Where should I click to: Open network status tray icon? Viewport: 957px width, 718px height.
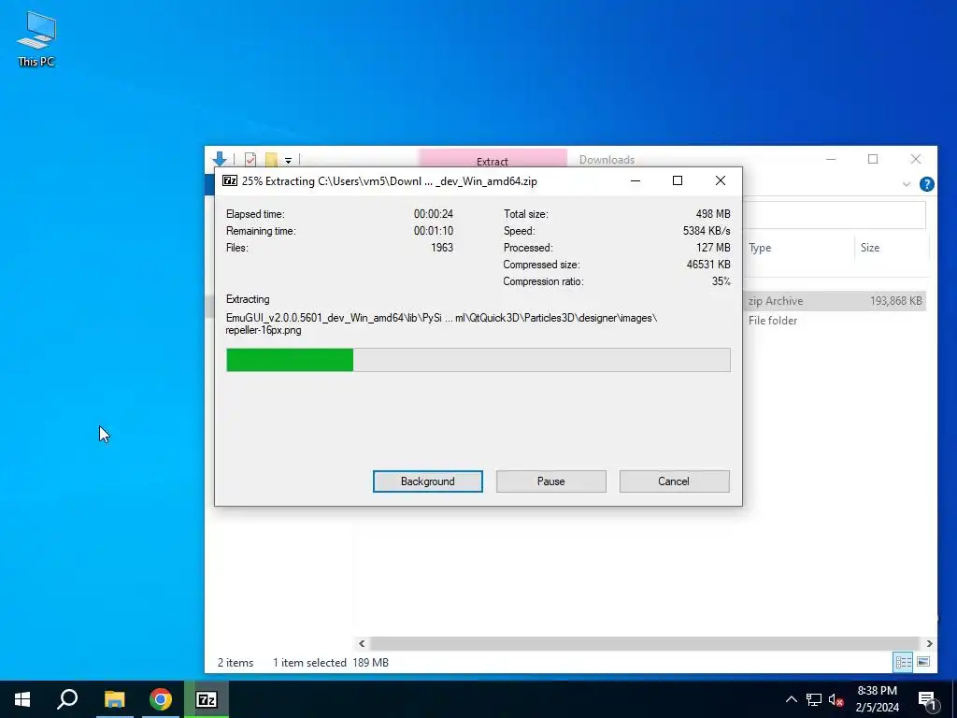coord(814,699)
